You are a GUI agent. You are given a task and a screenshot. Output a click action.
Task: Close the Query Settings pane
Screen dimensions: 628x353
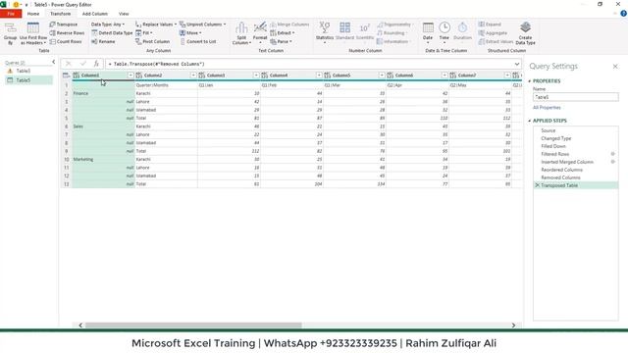[615, 67]
